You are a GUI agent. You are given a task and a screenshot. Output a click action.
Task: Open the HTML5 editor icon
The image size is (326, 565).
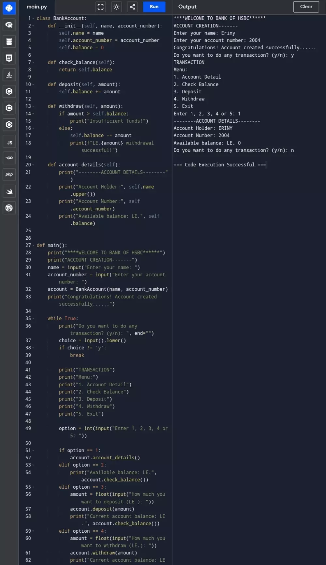9,58
